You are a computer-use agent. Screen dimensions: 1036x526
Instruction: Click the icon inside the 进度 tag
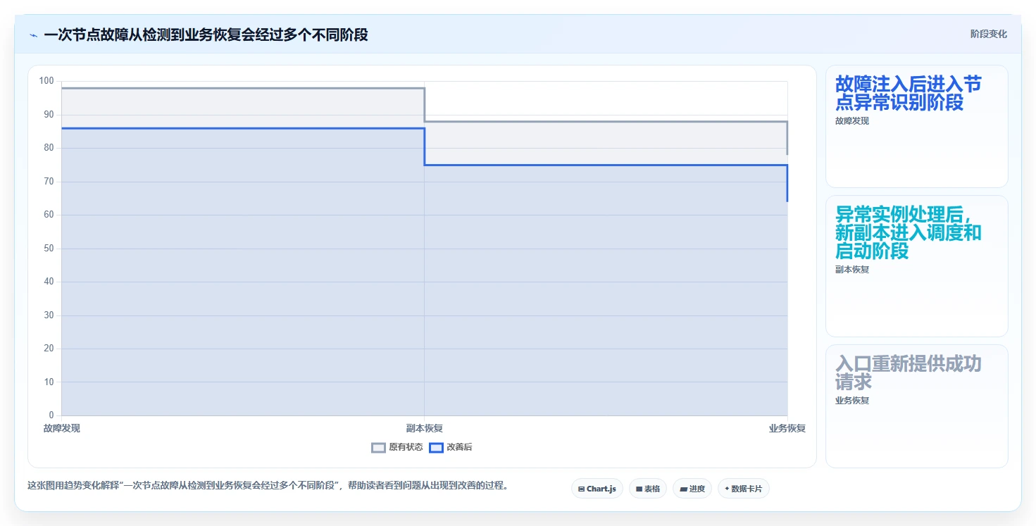[x=683, y=489]
